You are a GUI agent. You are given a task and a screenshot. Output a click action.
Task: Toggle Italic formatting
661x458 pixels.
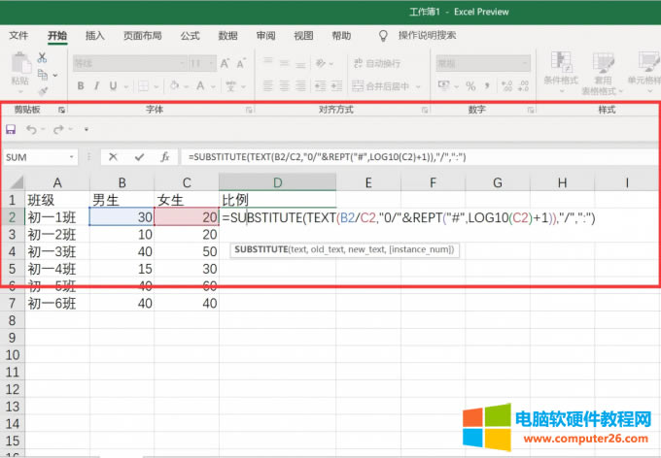[98, 85]
